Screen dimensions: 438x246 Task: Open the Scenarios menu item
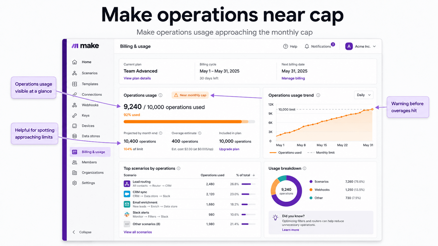pos(90,73)
